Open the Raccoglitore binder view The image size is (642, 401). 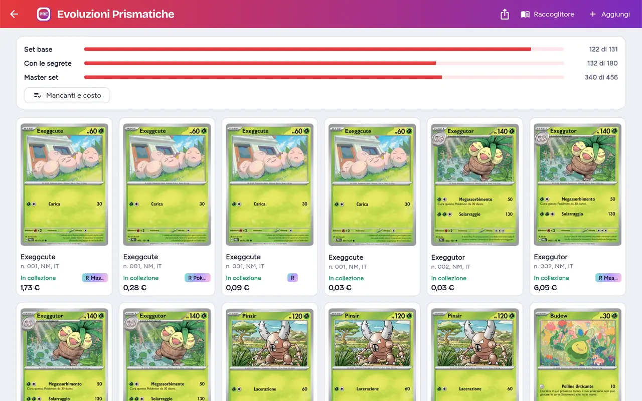(x=547, y=14)
